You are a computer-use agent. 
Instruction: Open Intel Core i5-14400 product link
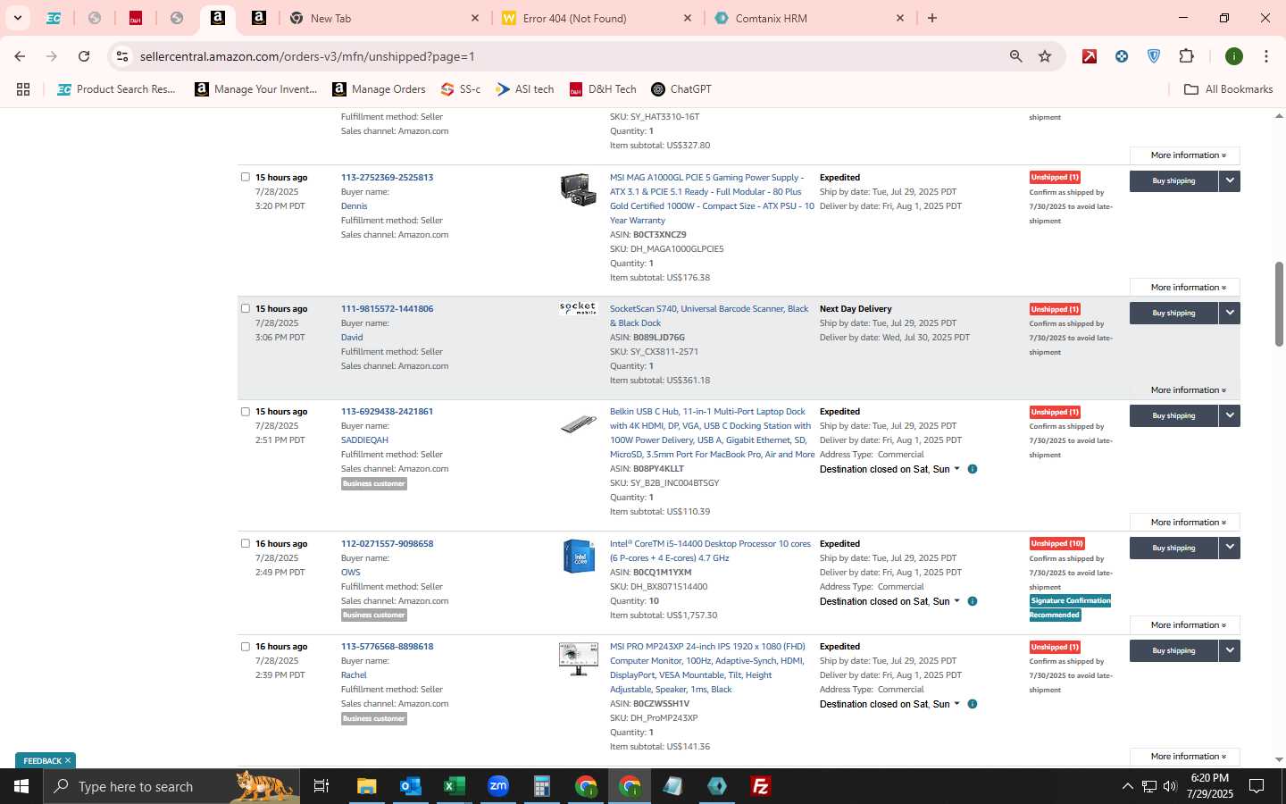click(710, 550)
